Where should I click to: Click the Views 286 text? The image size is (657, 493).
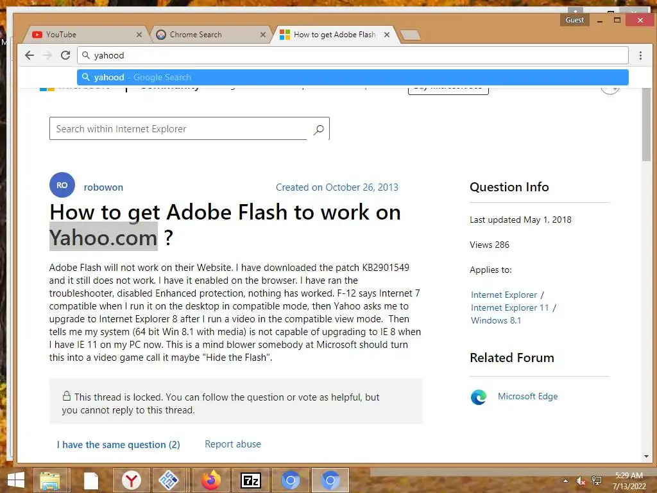pos(490,245)
